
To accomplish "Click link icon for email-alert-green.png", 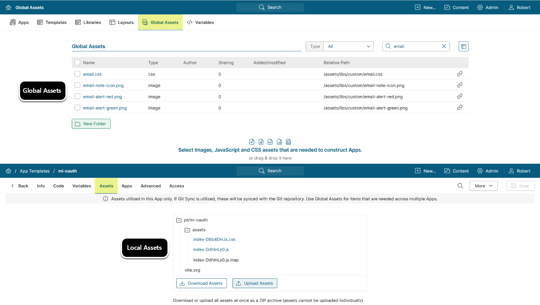I will coord(459,108).
